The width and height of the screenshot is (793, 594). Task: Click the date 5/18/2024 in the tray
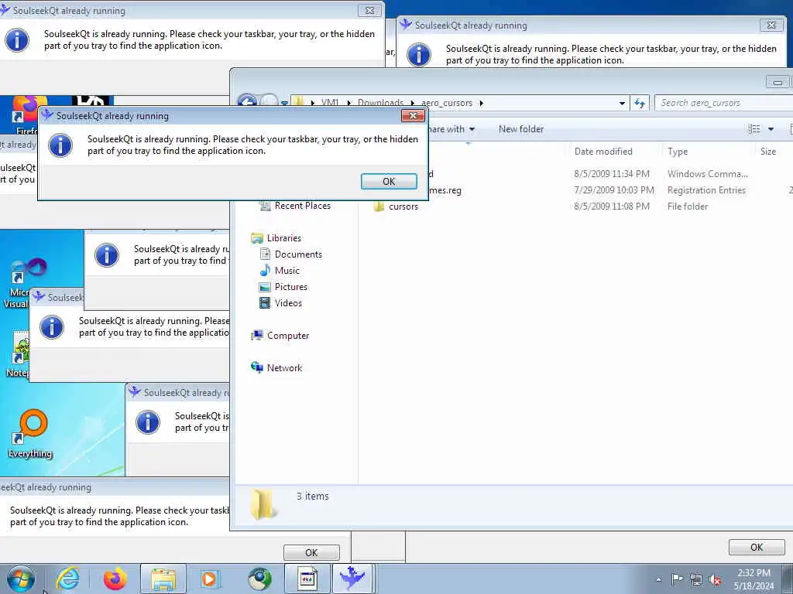(x=754, y=586)
